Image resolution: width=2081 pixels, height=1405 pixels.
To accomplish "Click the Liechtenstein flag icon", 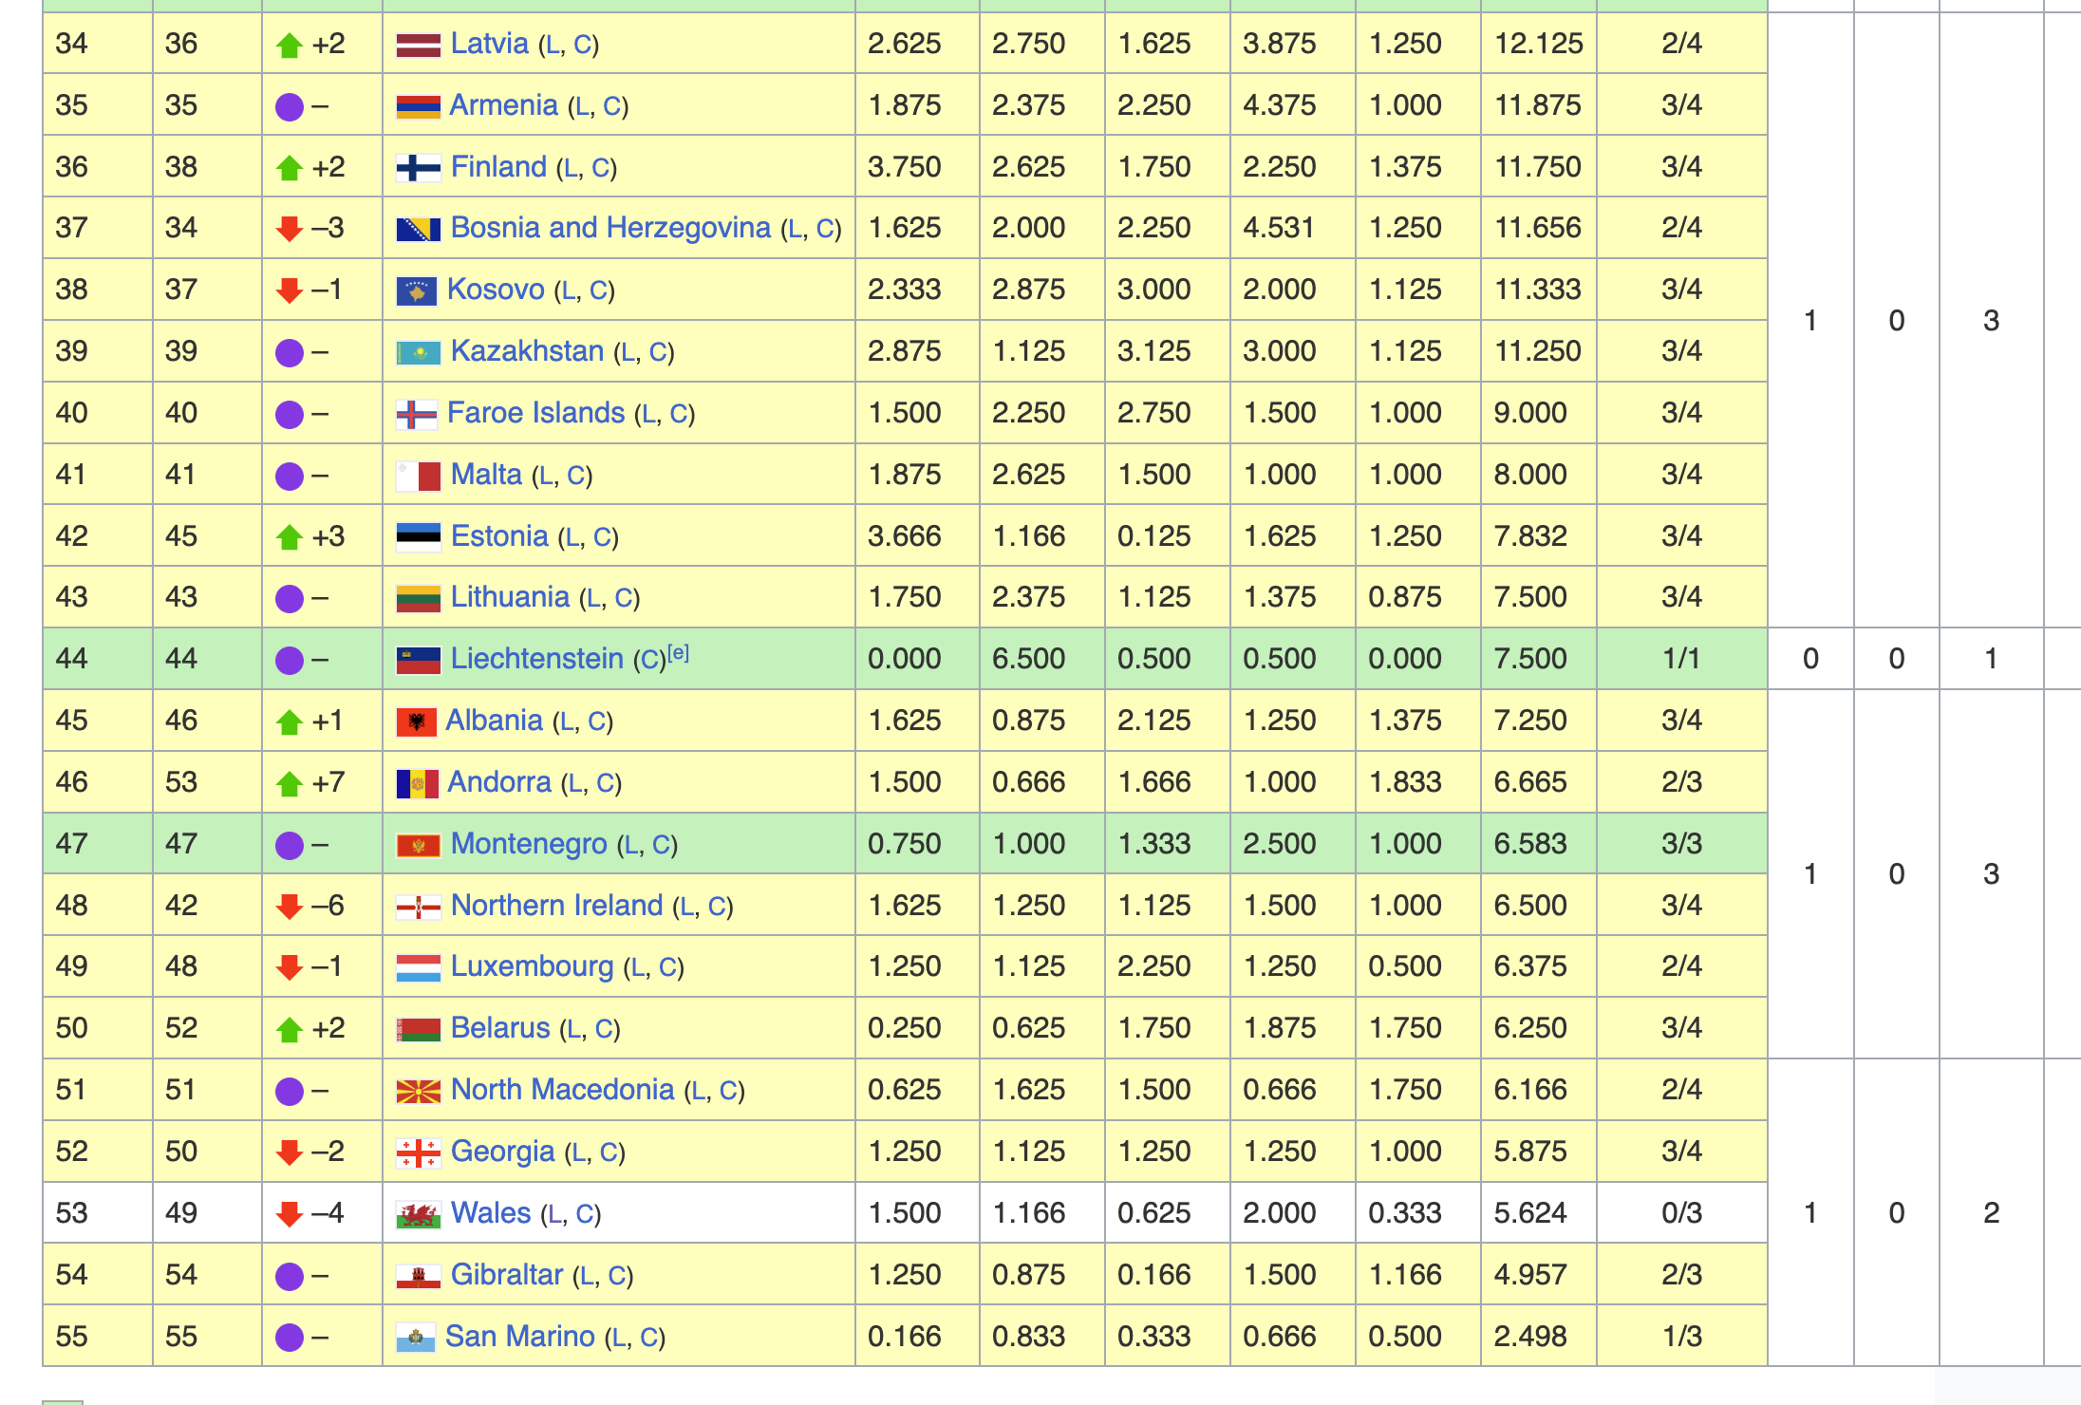I will pos(418,660).
